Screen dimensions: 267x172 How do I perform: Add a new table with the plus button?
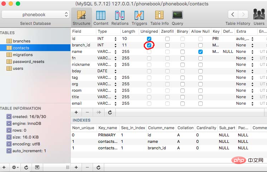[4, 167]
